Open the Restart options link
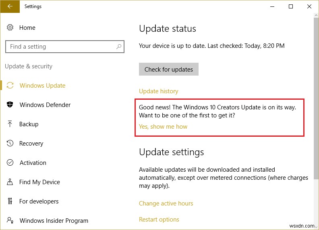The width and height of the screenshot is (319, 230). (x=159, y=220)
